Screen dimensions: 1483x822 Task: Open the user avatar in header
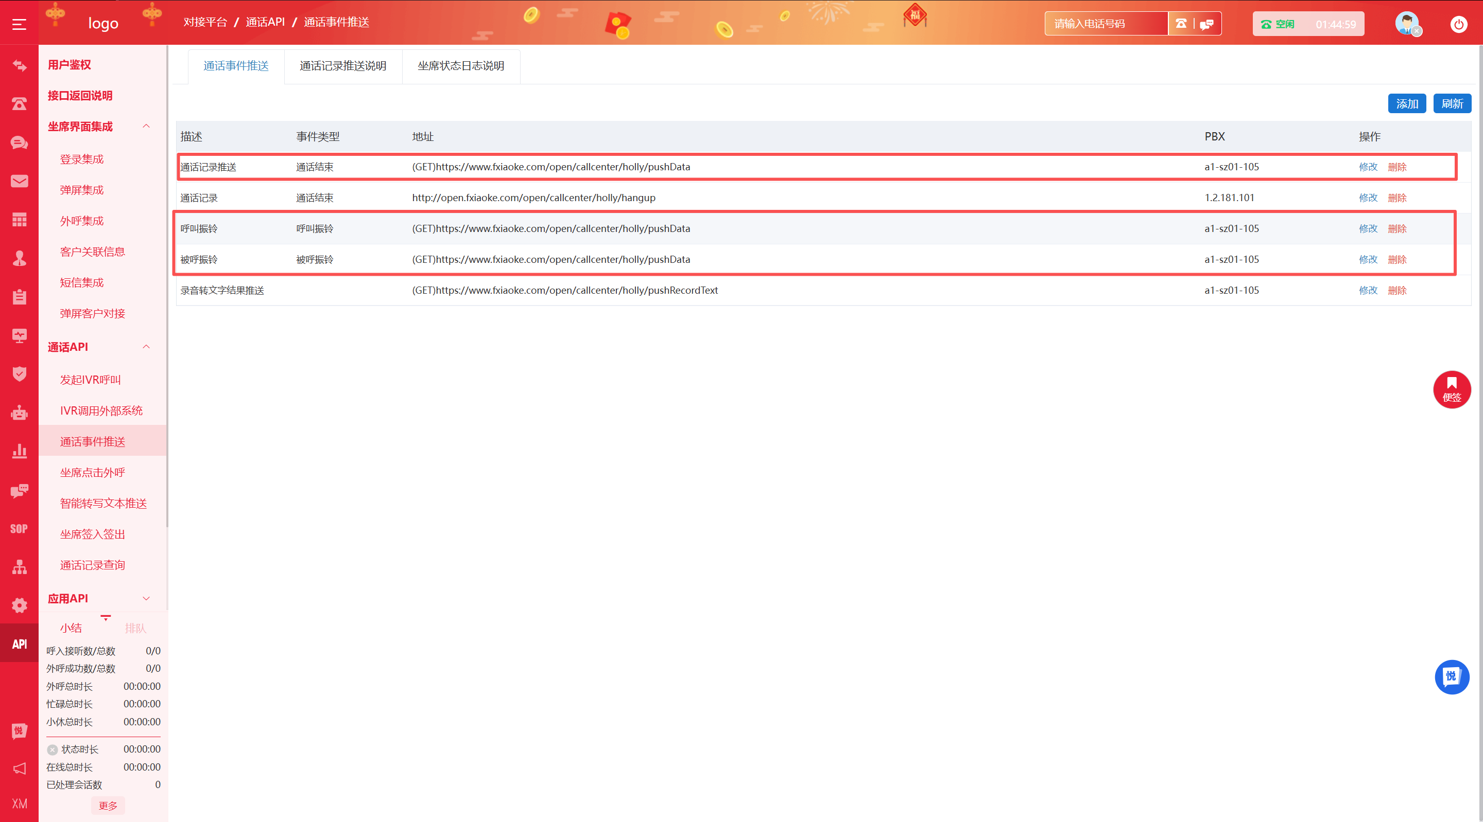click(x=1407, y=24)
